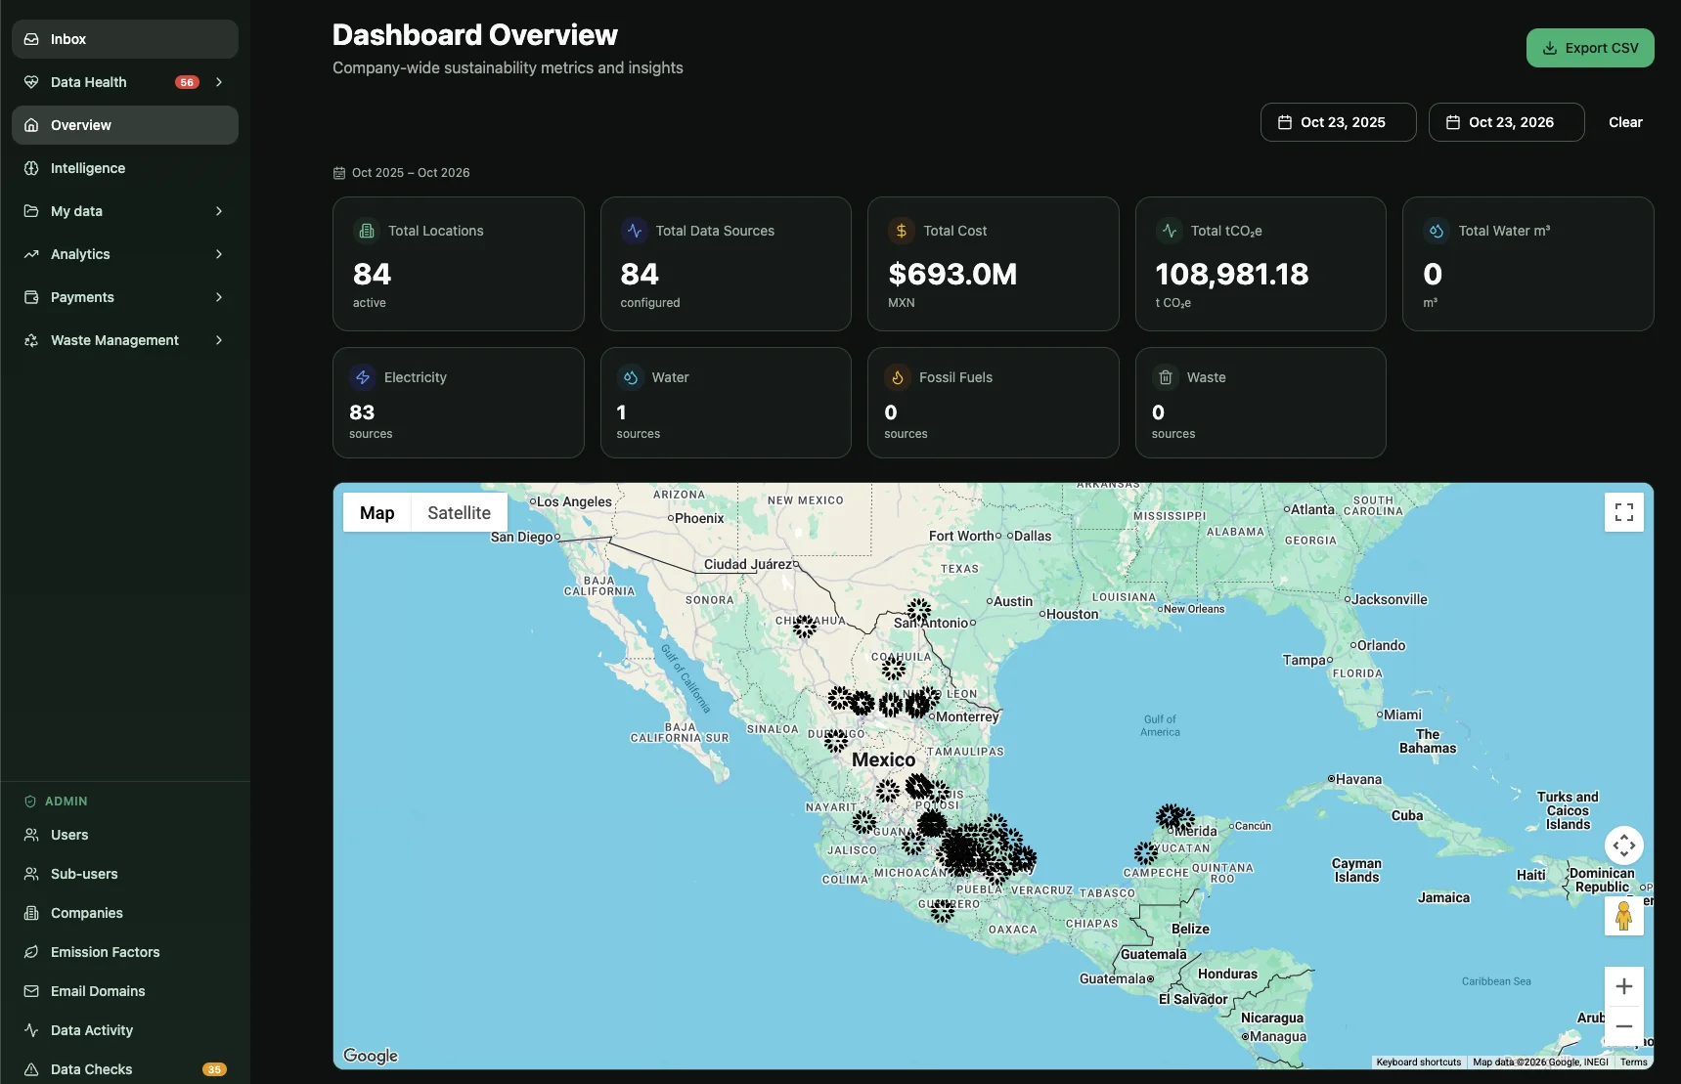The height and width of the screenshot is (1084, 1681).
Task: Clear the selected date range
Action: pos(1625,122)
